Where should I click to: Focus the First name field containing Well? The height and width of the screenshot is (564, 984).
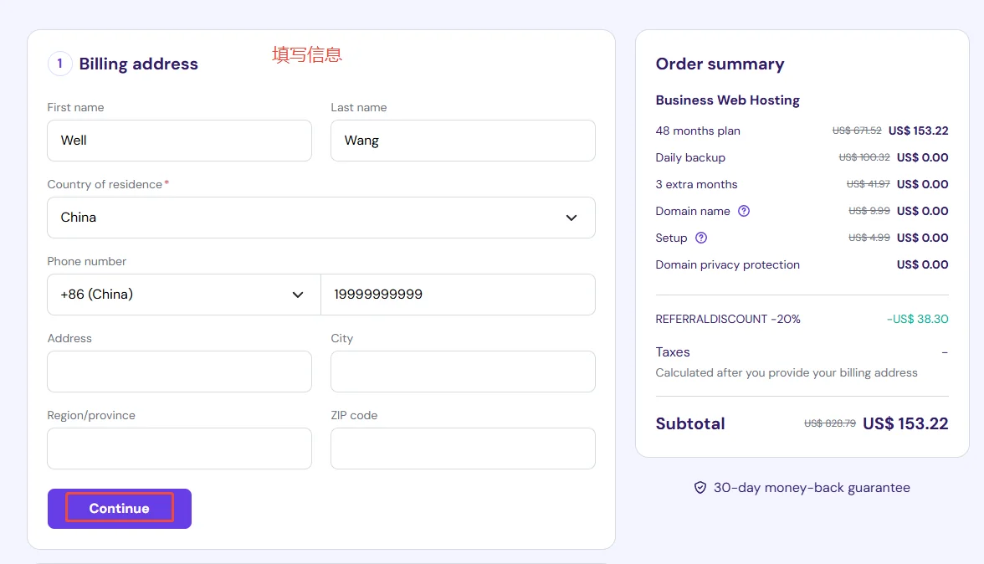(x=179, y=141)
